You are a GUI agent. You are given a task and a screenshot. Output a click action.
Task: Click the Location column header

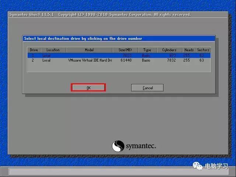pos(53,50)
